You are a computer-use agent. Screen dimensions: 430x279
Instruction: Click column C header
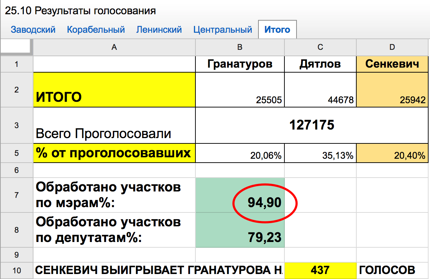click(320, 47)
